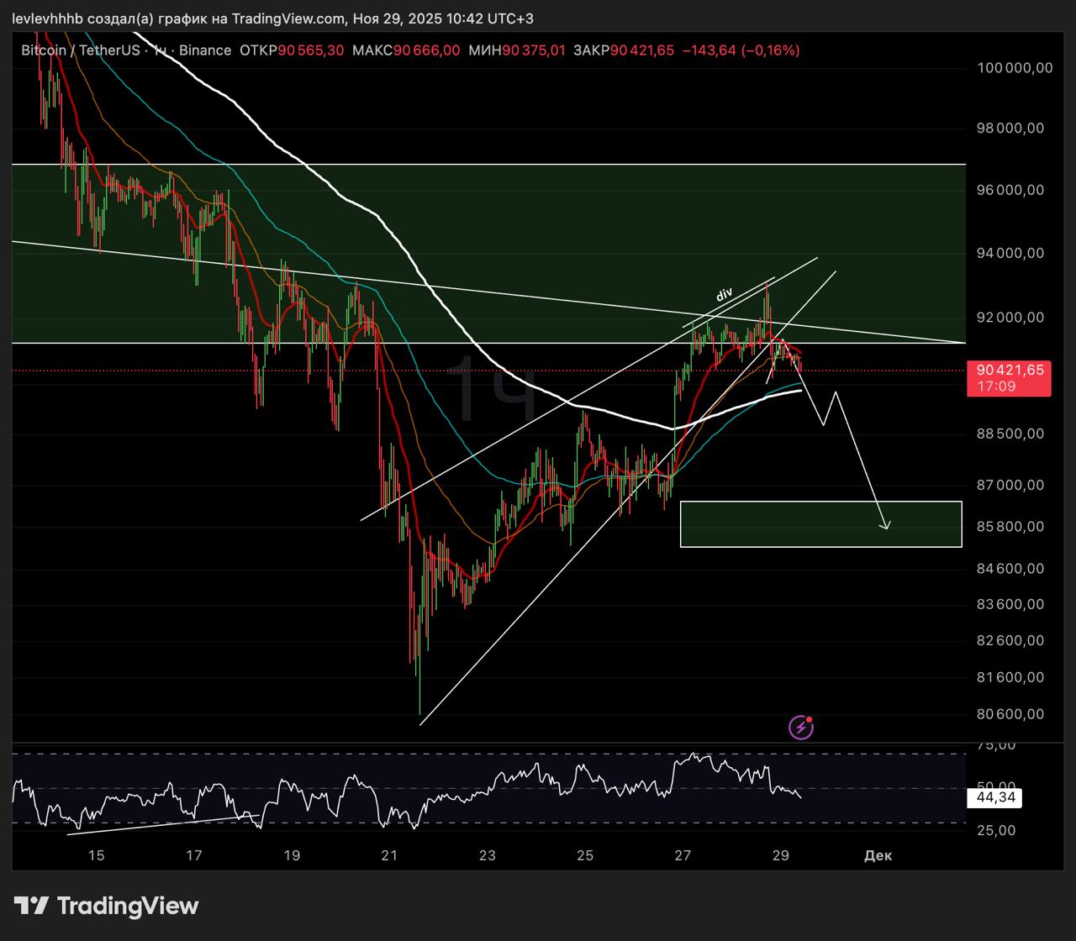Click the 82 600,00 price axis label
This screenshot has height=941, width=1076.
coord(1011,640)
